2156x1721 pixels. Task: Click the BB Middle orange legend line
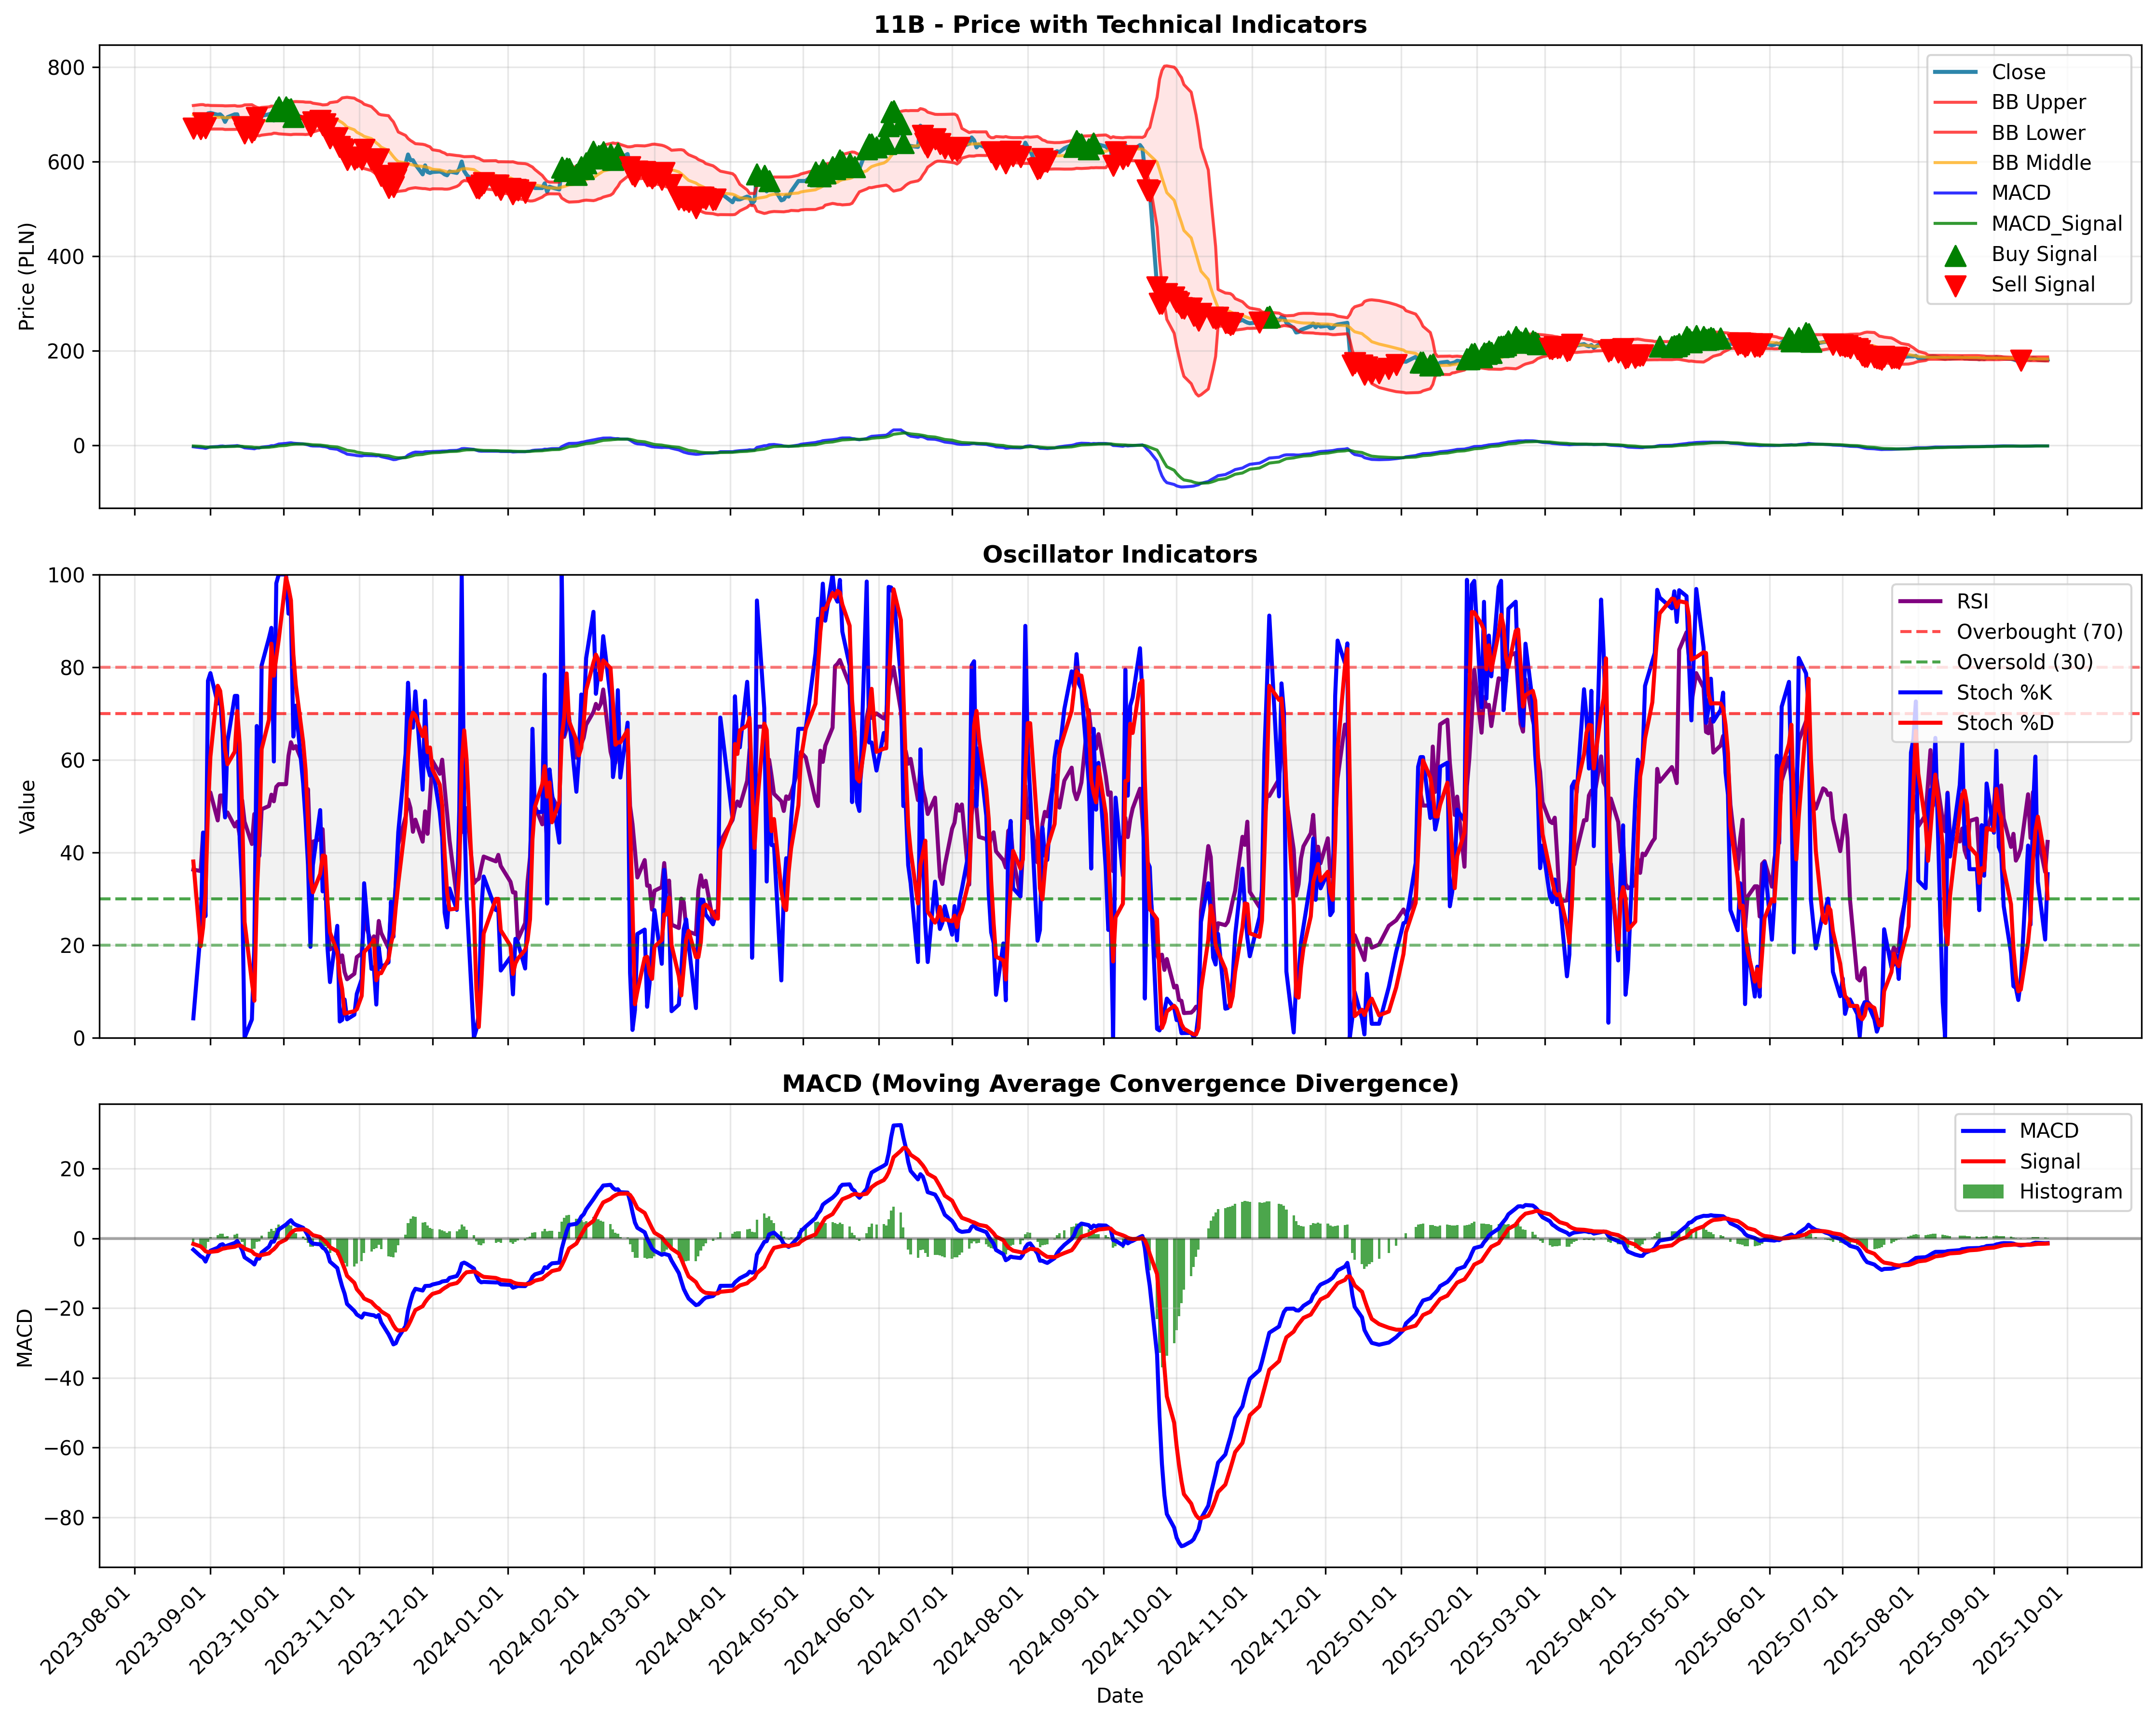click(1955, 163)
